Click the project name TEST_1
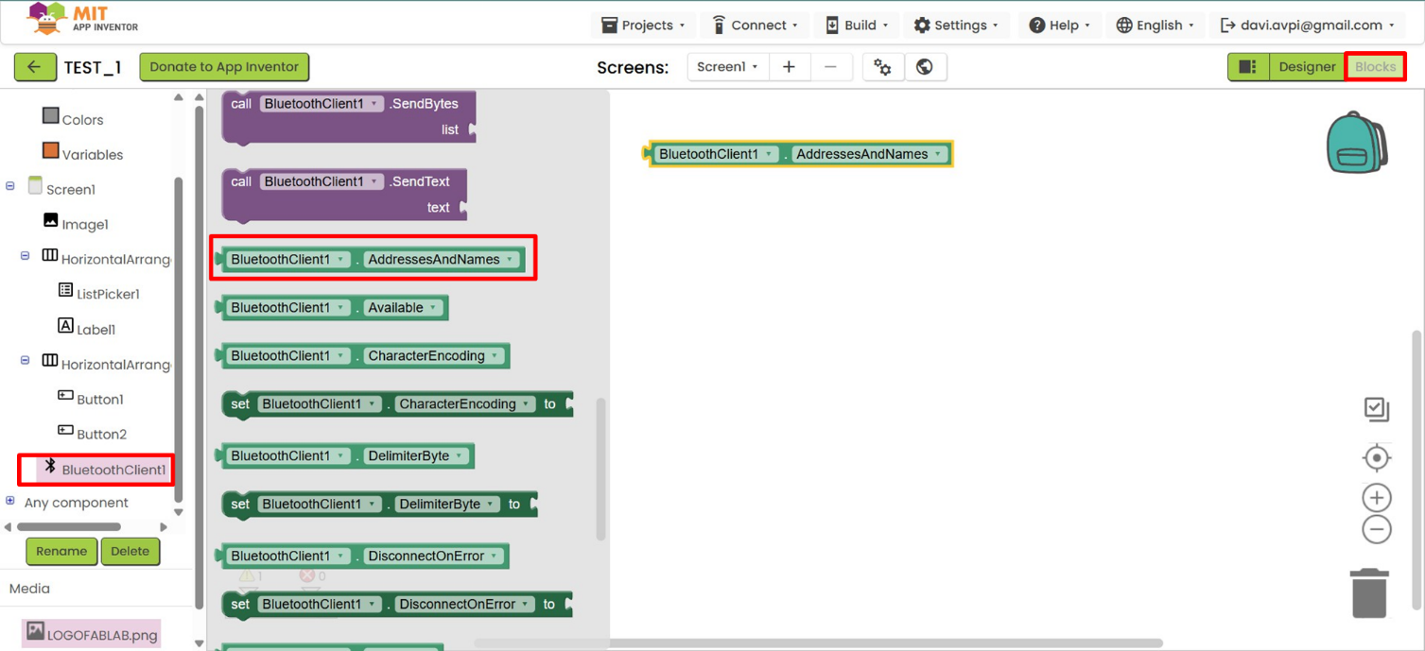 [x=93, y=67]
